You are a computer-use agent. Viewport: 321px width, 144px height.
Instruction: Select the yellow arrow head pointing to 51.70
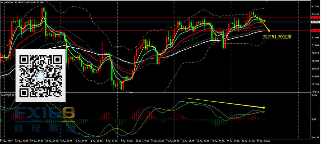[x=270, y=31]
